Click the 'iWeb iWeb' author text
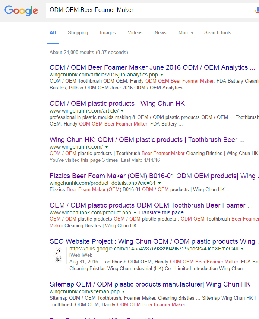 click(x=81, y=255)
